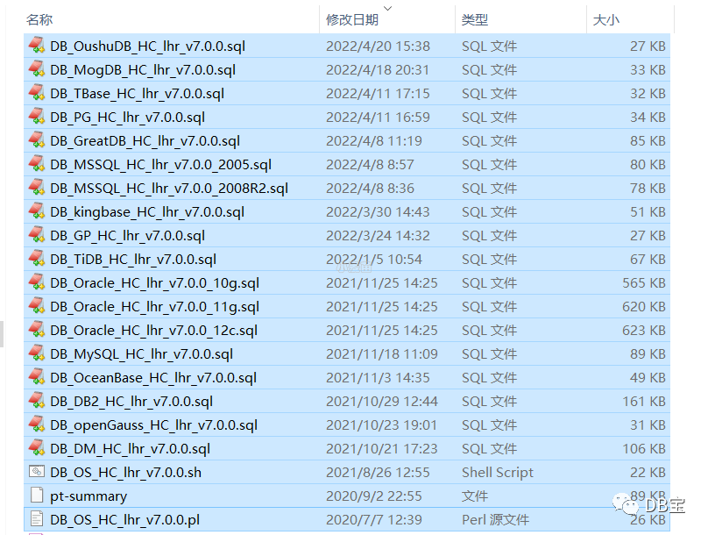Select file name DB_OushuDB_HC_lhr_v7.0.0.sql
708x535 pixels.
coord(148,46)
